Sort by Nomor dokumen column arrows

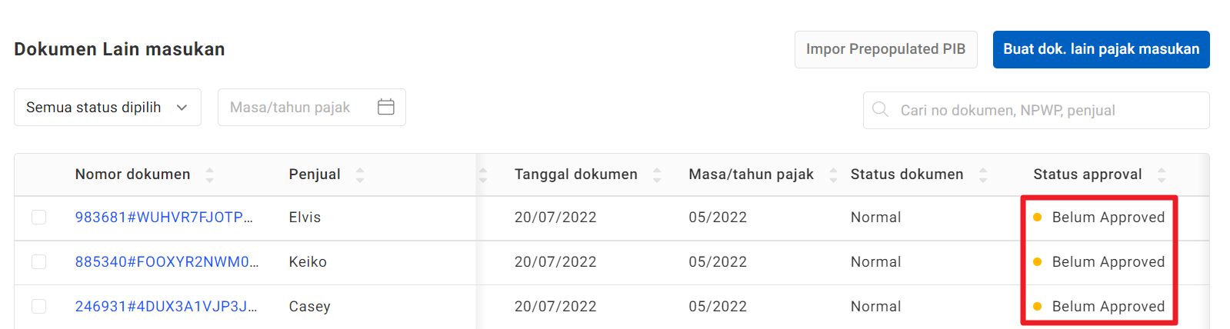[x=209, y=175]
